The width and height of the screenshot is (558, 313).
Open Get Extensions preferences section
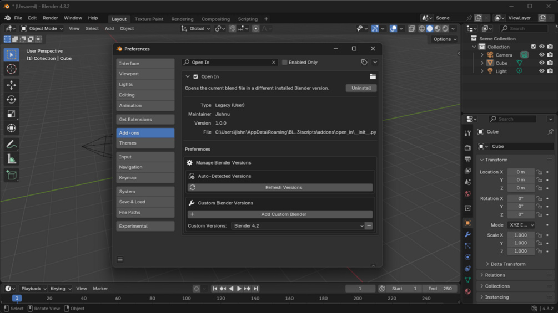(145, 120)
